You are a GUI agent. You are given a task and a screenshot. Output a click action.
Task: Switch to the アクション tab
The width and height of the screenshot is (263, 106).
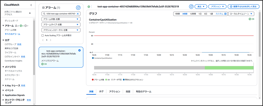click(115, 92)
